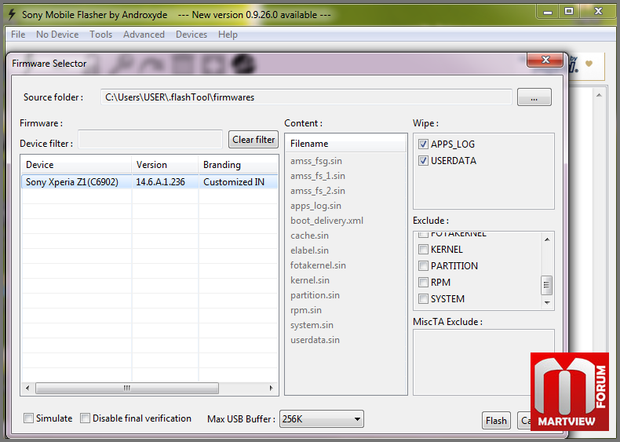Select system.sin in Content list
Image resolution: width=620 pixels, height=442 pixels.
(312, 325)
